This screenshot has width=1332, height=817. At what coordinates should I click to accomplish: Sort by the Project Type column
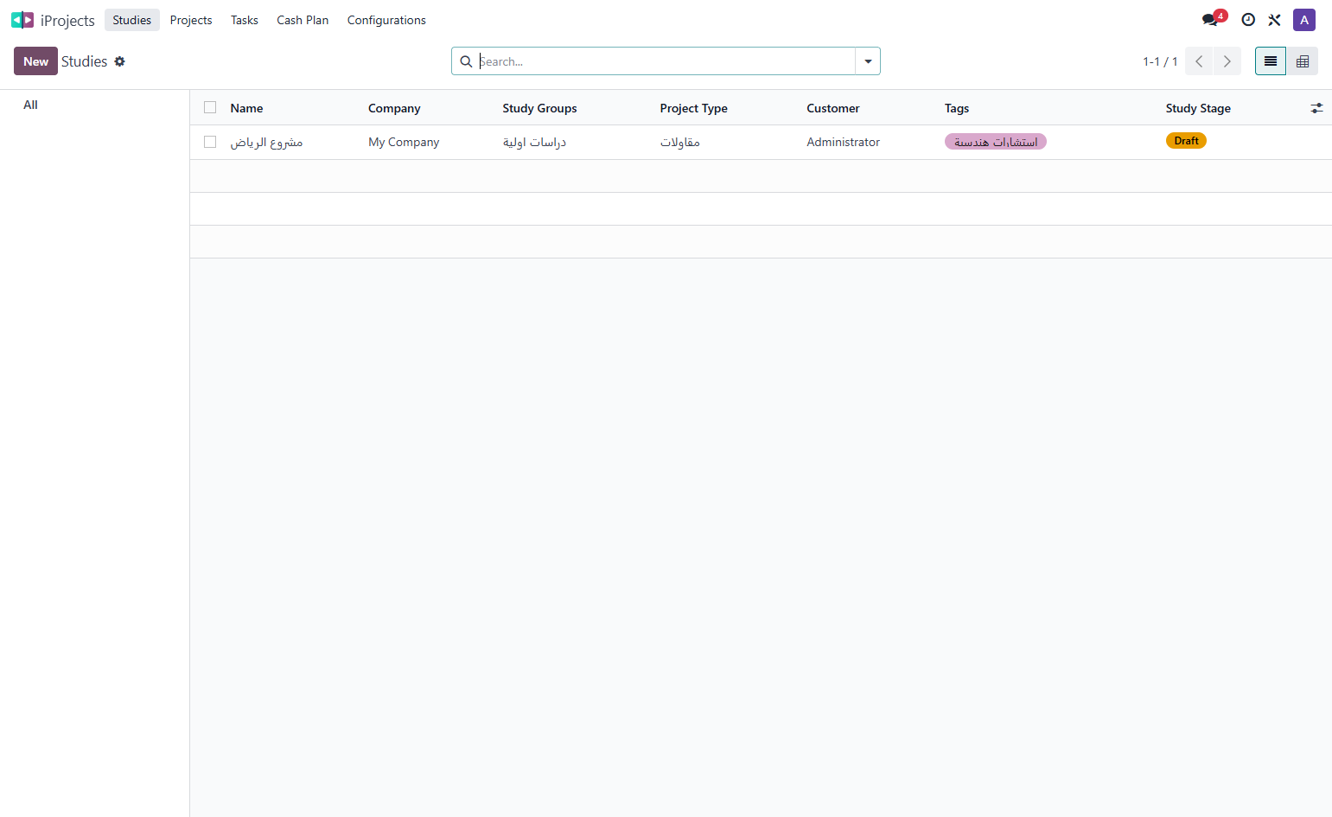(x=693, y=108)
